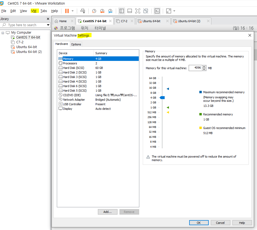The image size is (257, 230).
Task: Select the CD/DVD (IDE) device row
Action: point(98,95)
